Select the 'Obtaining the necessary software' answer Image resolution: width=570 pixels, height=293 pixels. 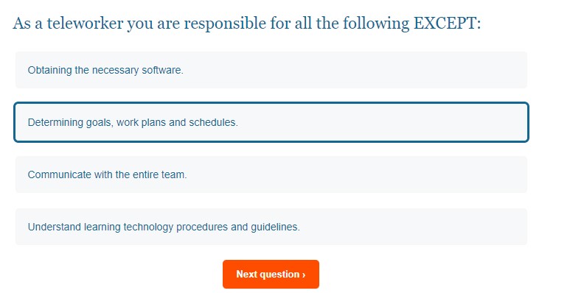271,70
